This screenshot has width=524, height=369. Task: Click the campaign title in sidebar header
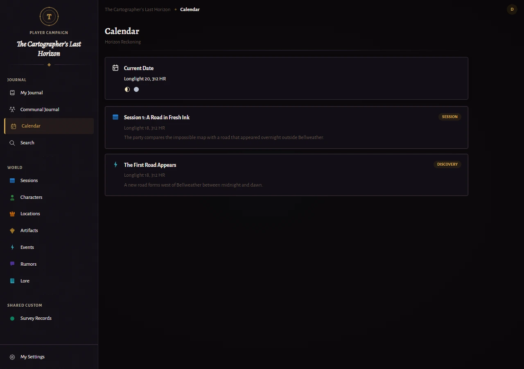[49, 49]
